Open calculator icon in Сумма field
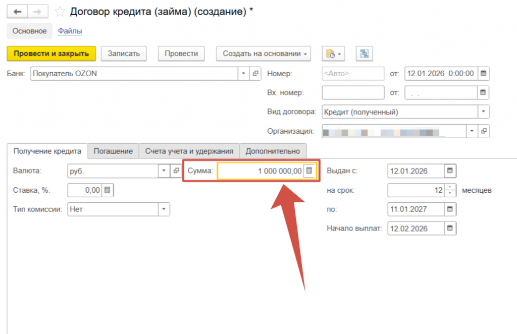 (x=309, y=172)
